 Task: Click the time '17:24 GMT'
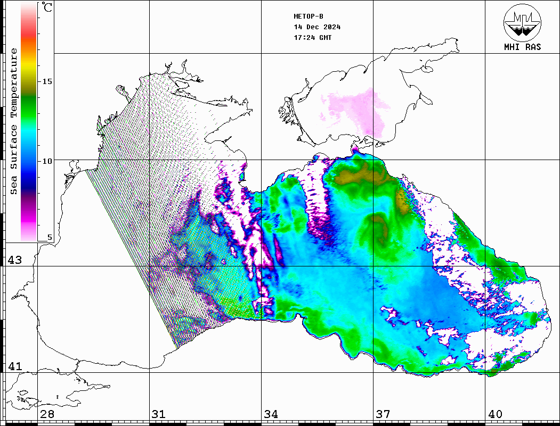coord(312,37)
